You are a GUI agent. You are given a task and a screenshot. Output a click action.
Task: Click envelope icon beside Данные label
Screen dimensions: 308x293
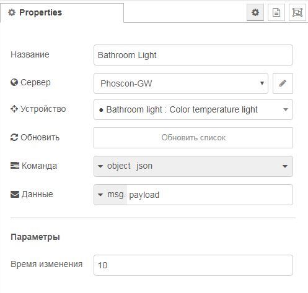pos(15,194)
